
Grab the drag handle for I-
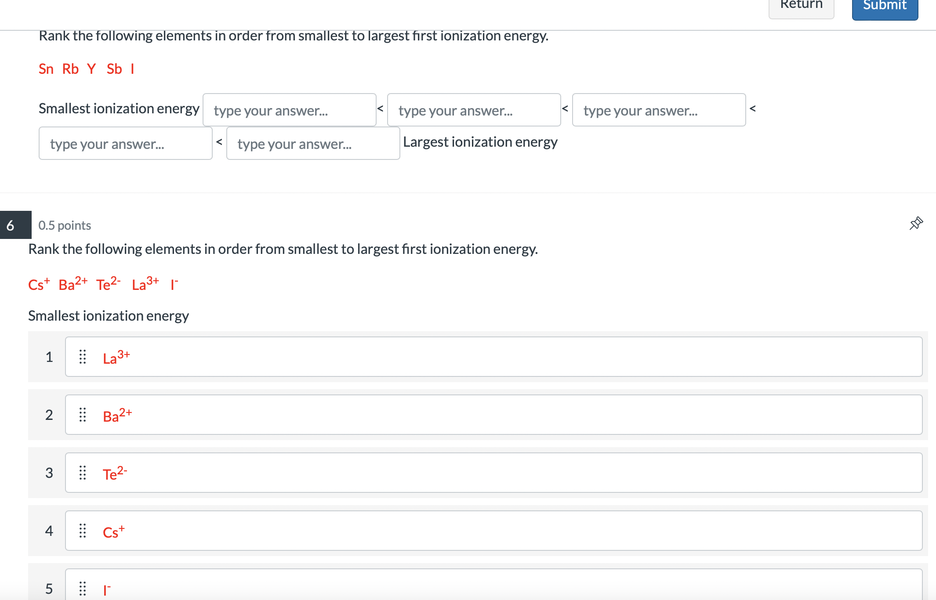[x=83, y=588]
